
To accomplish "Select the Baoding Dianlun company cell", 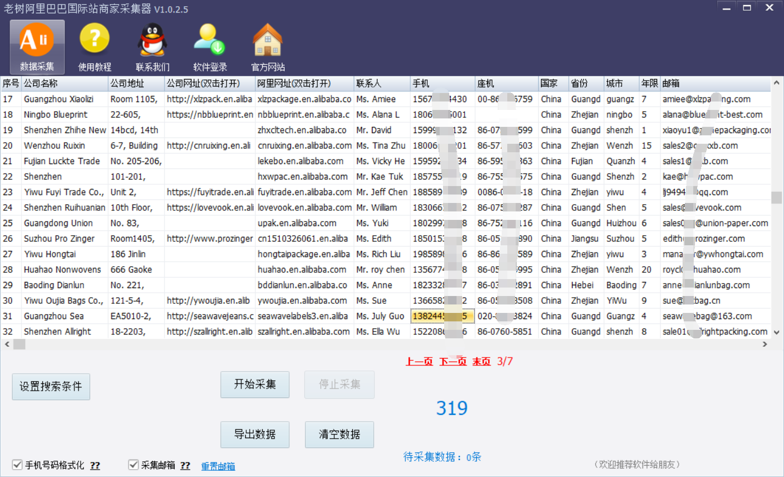I will [x=65, y=285].
